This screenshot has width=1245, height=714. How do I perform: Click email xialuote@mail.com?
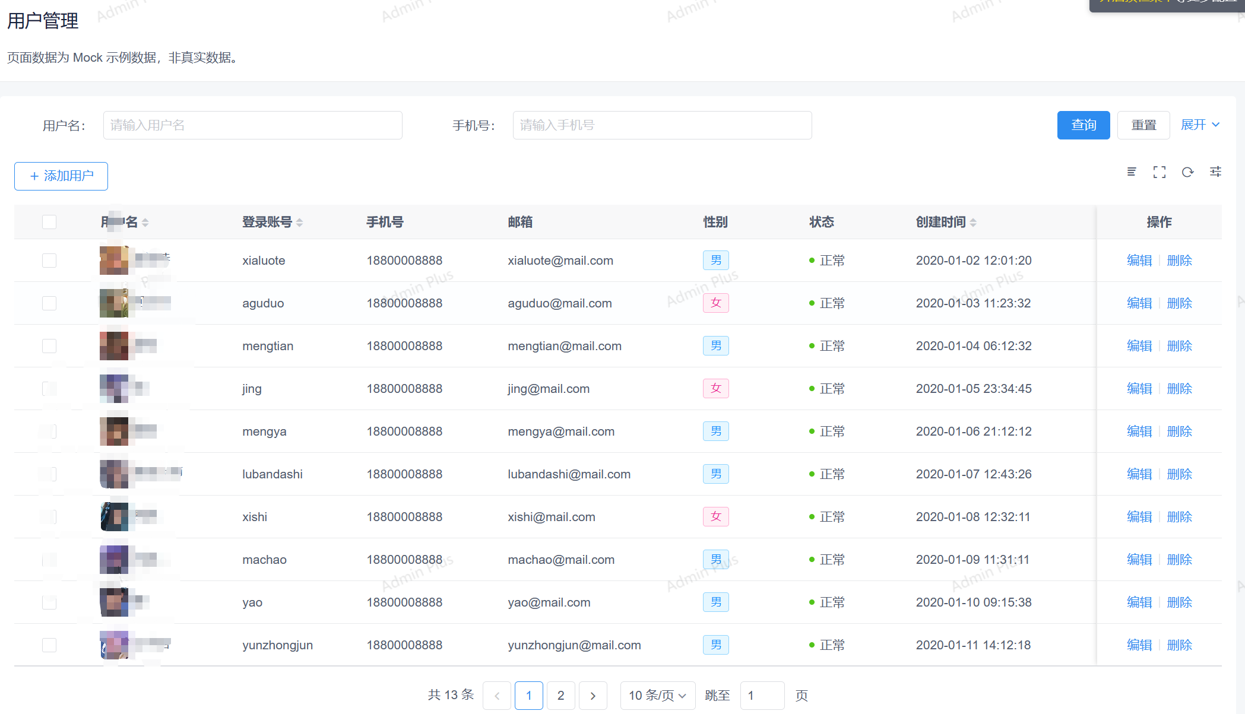(x=560, y=261)
